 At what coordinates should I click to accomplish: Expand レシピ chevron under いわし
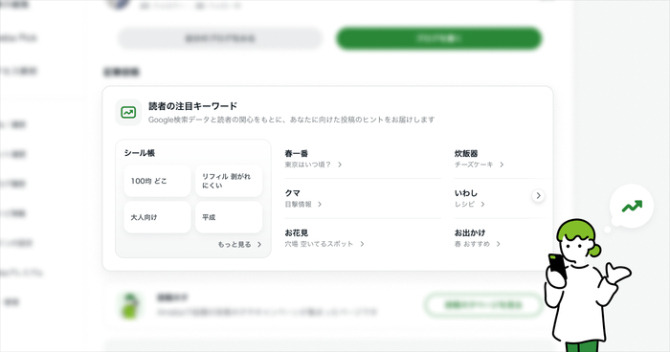click(482, 204)
